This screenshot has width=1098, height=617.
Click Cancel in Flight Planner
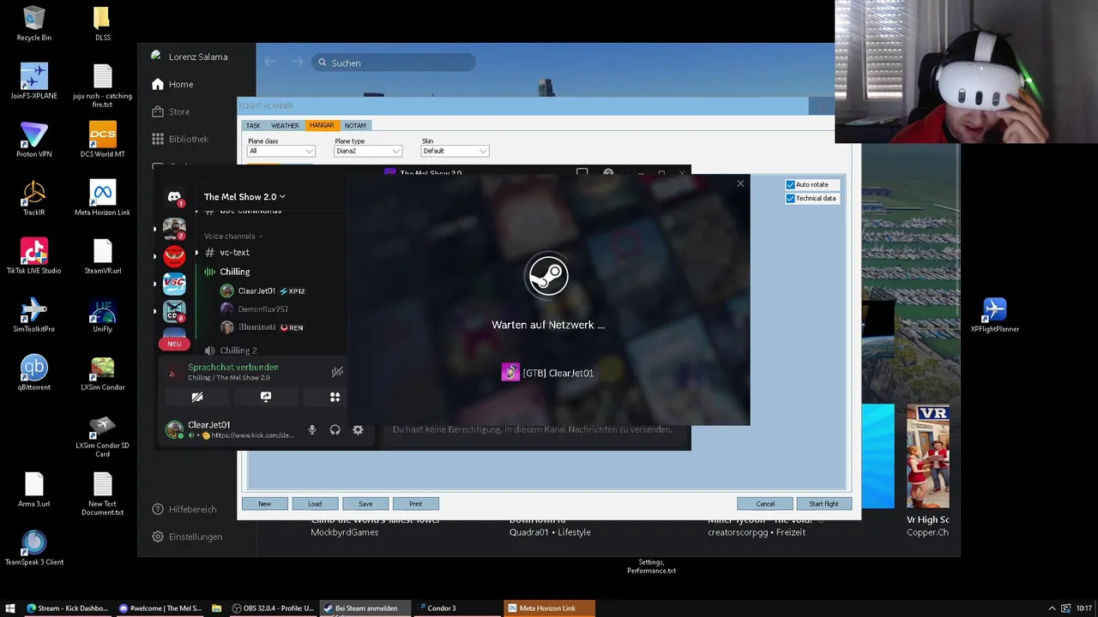pos(765,504)
